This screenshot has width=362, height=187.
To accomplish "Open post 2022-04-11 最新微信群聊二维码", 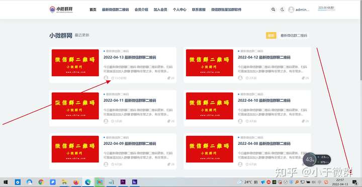I will (130, 101).
